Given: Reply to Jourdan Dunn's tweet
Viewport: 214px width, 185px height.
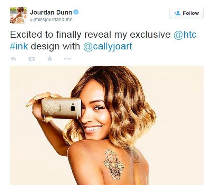Looking at the screenshot, I should (13, 59).
